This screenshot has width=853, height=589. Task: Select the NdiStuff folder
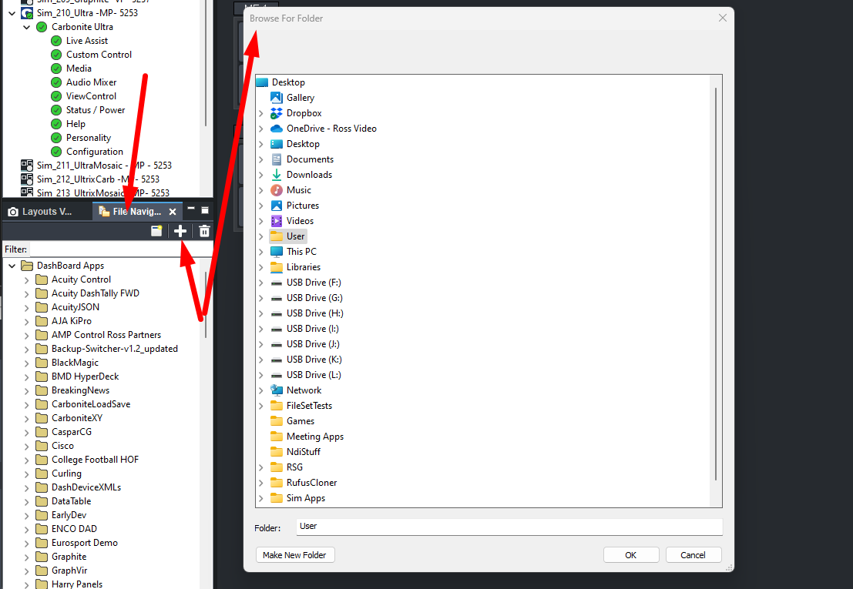click(304, 451)
